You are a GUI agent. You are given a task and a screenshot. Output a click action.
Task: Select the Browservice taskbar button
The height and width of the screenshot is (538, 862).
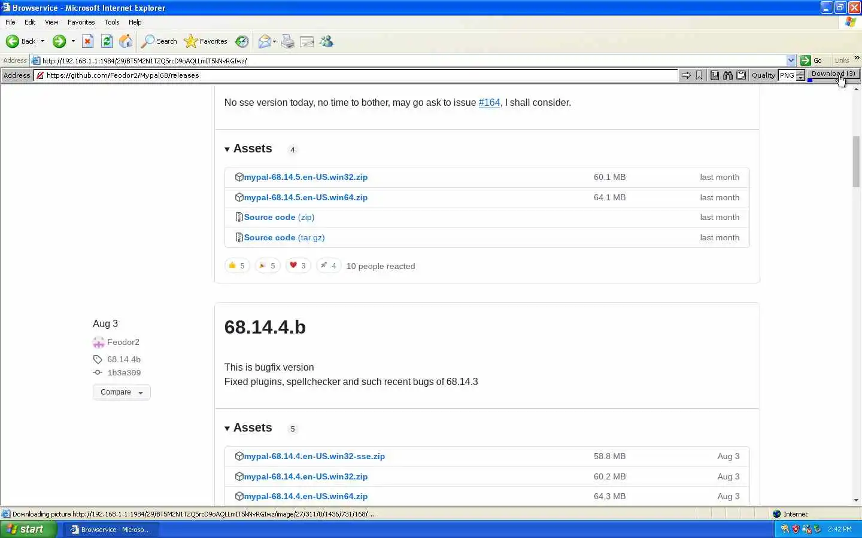[111, 530]
